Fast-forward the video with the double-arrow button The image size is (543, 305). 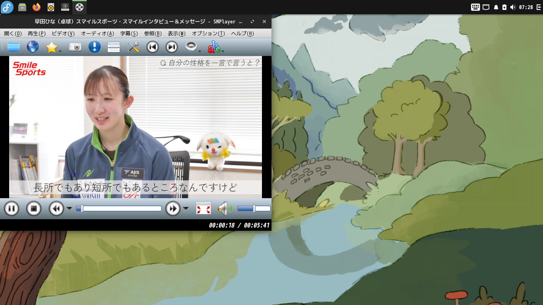tap(173, 208)
